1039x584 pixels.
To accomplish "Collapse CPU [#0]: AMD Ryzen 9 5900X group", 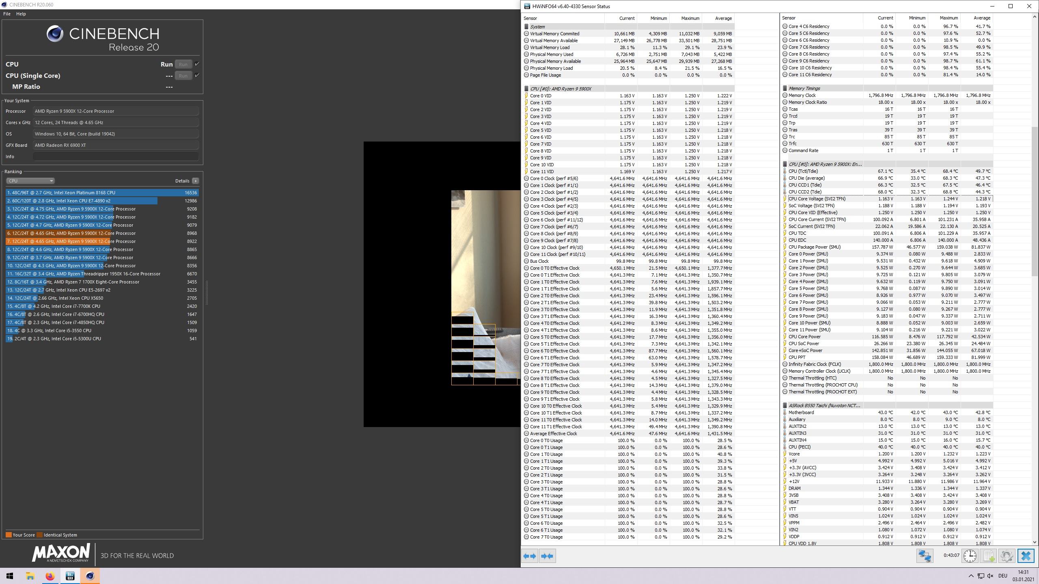I will click(526, 89).
